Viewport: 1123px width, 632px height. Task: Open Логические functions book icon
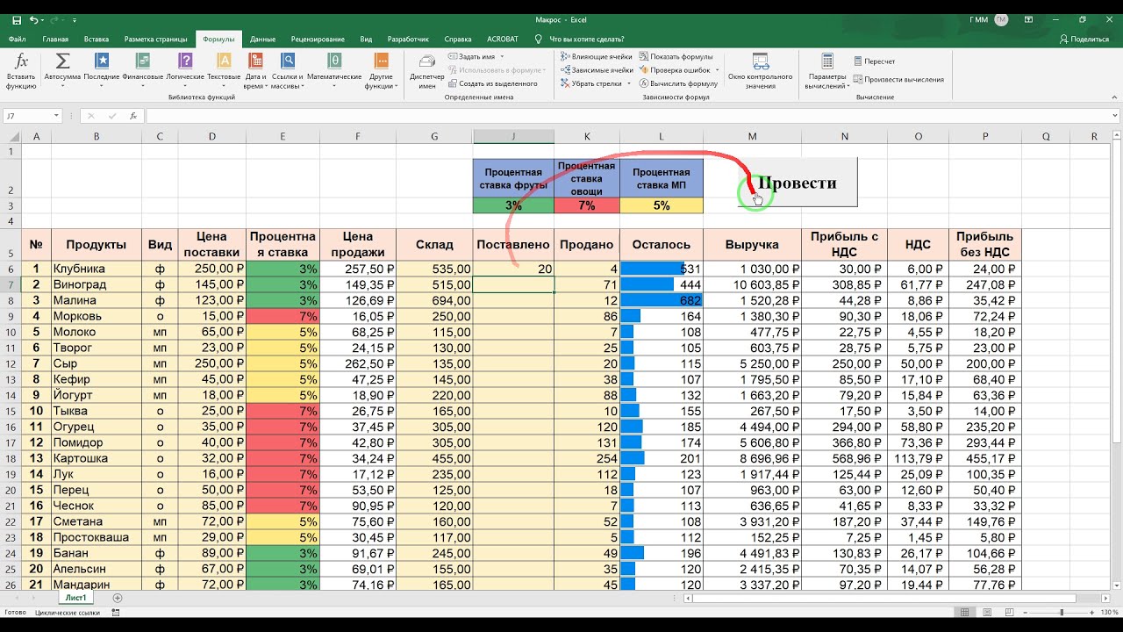coord(184,61)
